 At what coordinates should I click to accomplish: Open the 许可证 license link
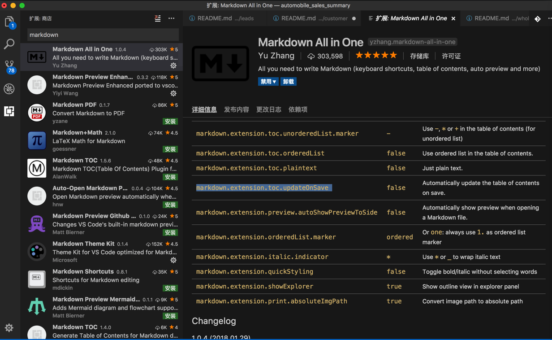click(x=451, y=56)
